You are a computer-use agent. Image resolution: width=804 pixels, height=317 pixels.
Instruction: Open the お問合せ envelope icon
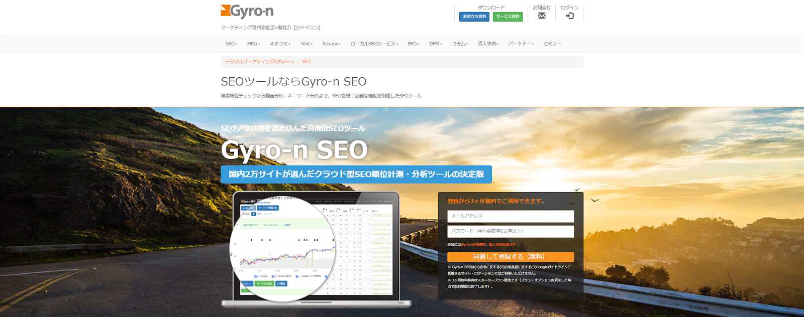542,16
